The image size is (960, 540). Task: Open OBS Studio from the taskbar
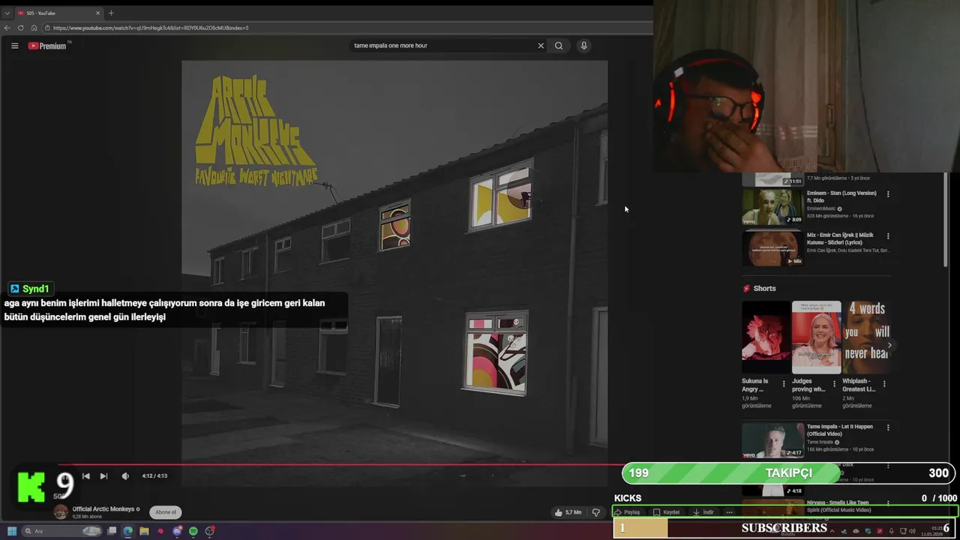point(210,531)
